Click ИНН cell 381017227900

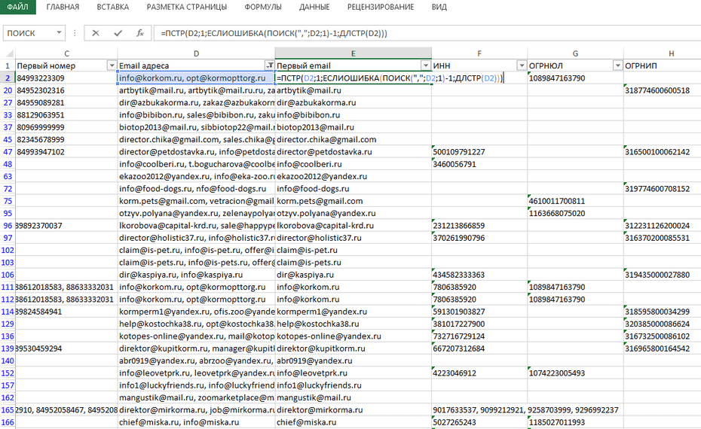click(479, 324)
